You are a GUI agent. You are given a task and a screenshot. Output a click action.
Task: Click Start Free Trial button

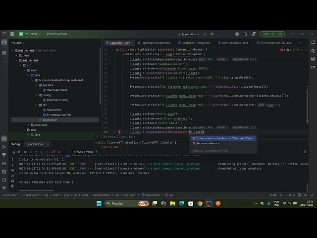272,34
